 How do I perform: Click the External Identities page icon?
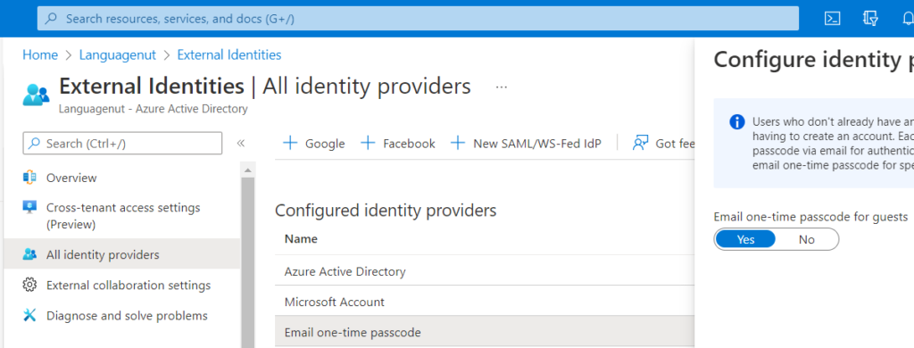[x=36, y=95]
